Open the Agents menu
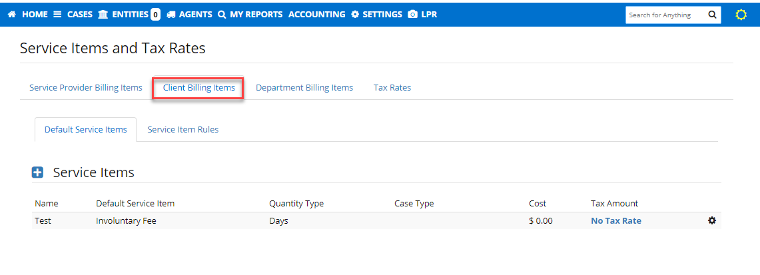The height and width of the screenshot is (275, 760). pos(190,15)
